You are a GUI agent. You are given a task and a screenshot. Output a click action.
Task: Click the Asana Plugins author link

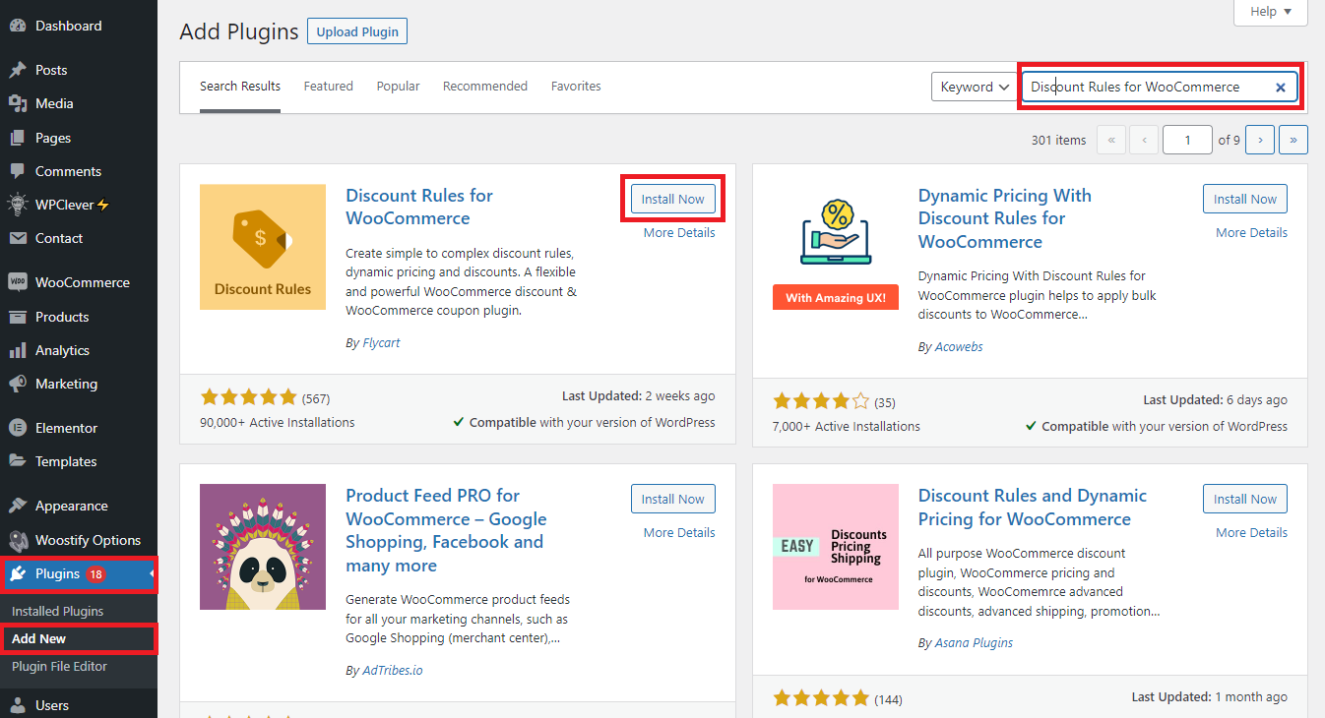(x=973, y=643)
